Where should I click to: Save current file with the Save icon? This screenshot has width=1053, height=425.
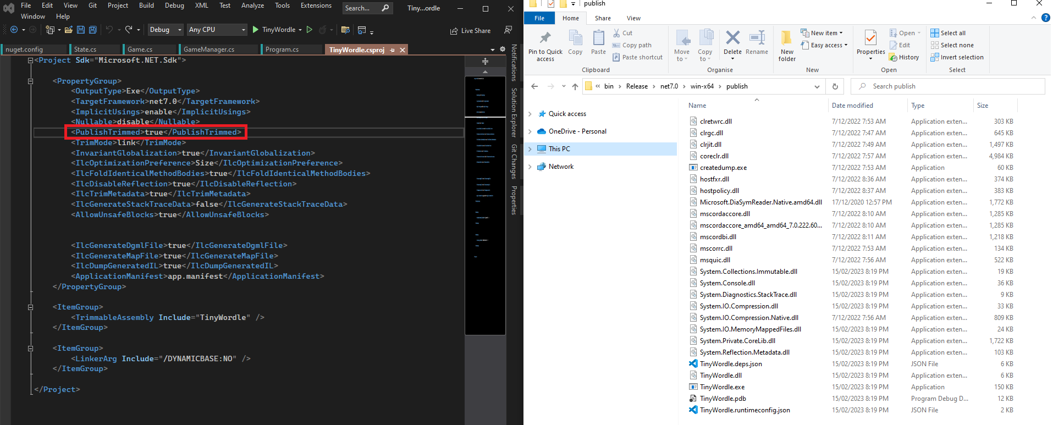coord(81,30)
